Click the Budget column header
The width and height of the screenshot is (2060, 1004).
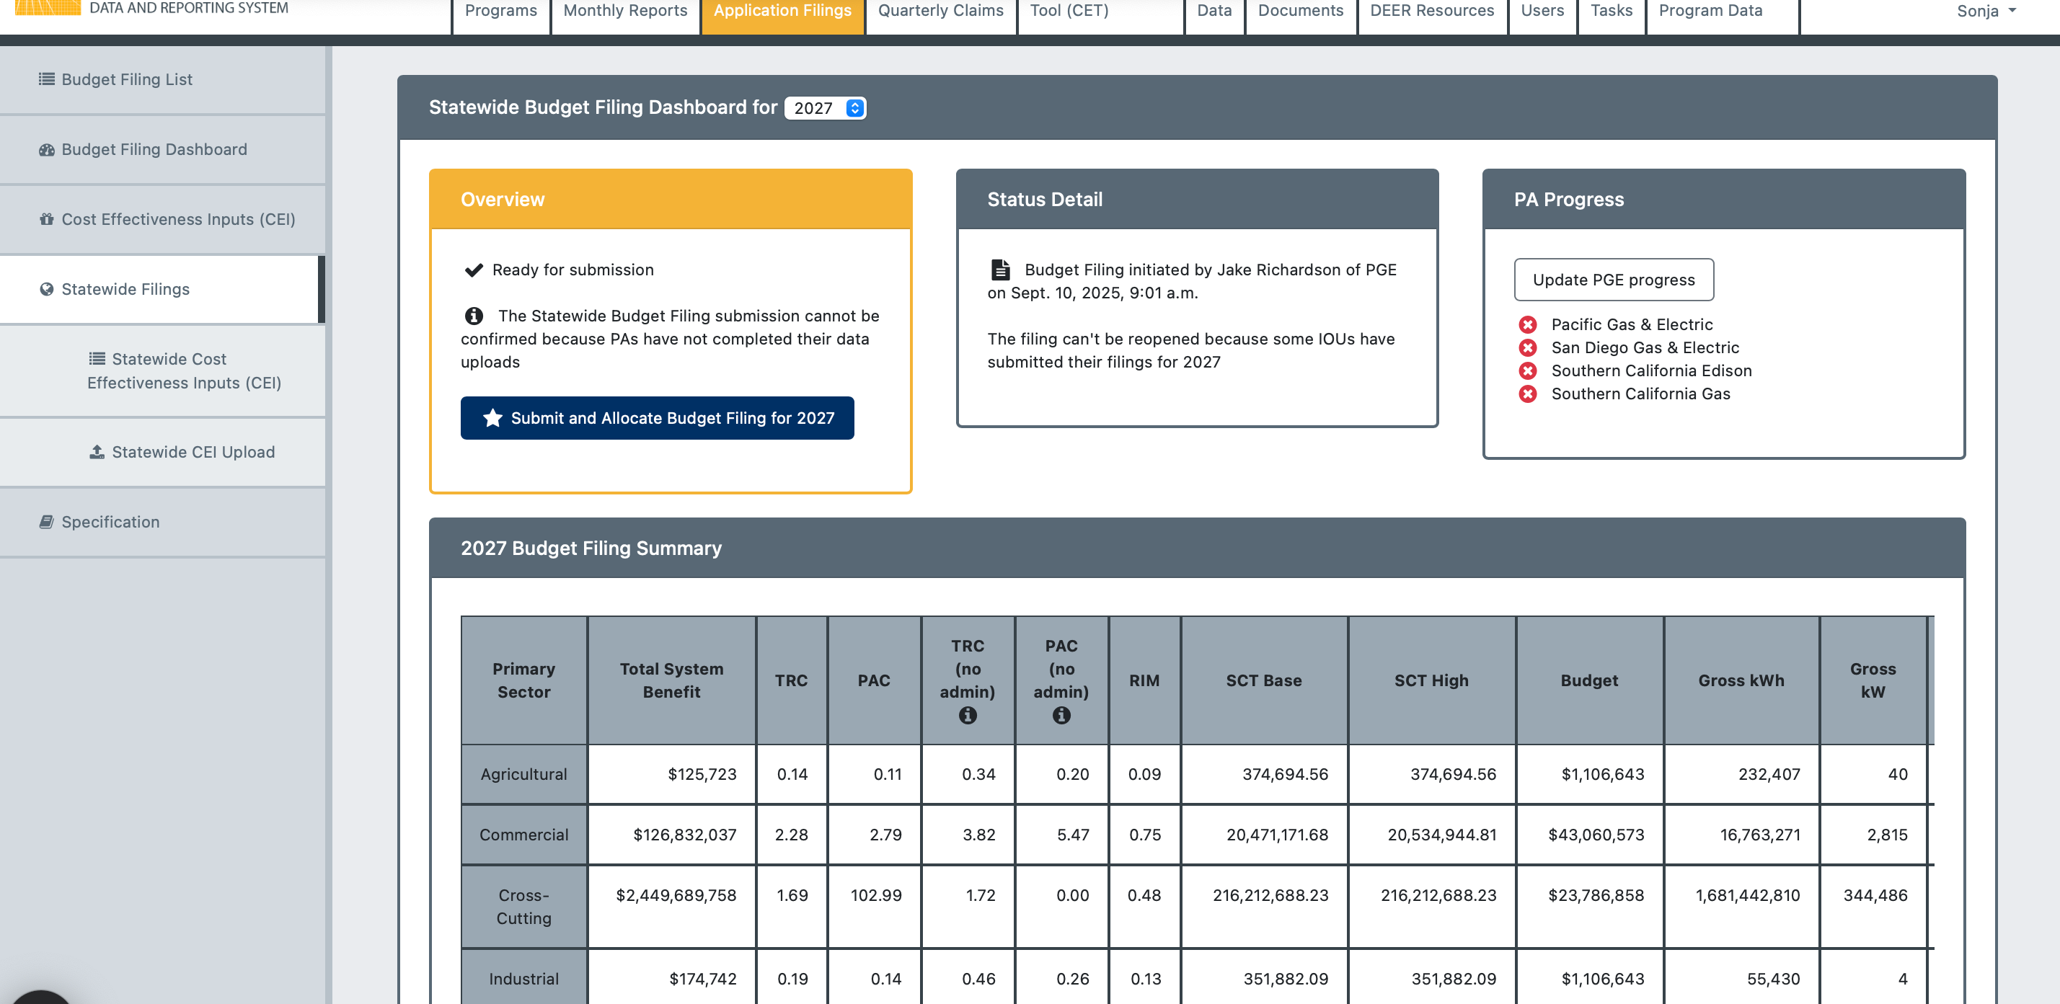tap(1589, 681)
